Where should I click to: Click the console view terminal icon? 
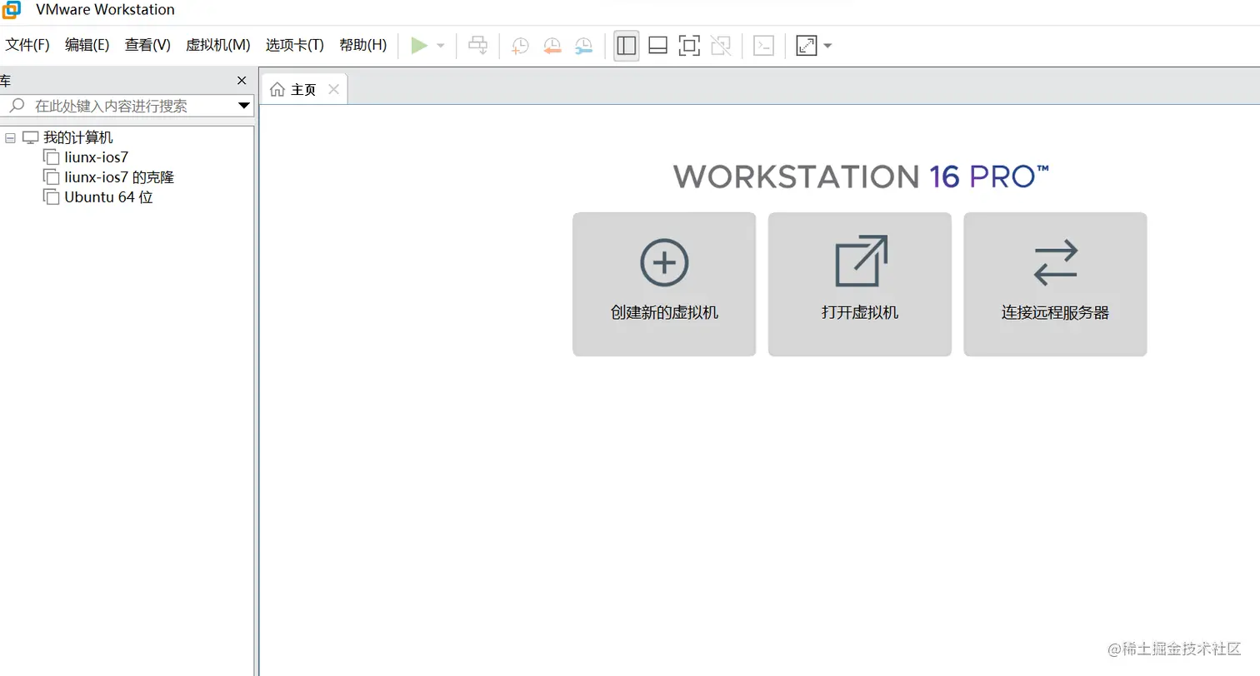pos(763,46)
